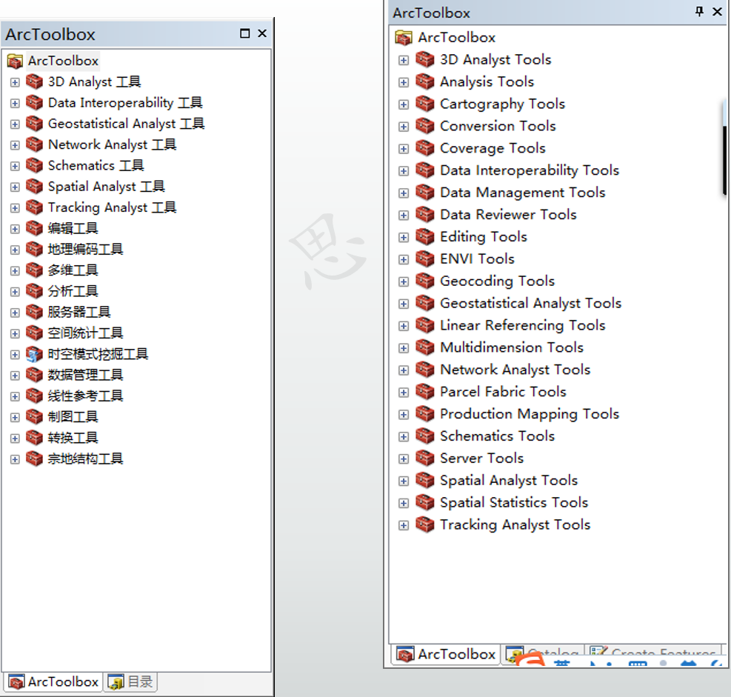Expand the 线性参考工具 node
The height and width of the screenshot is (697, 731).
pyautogui.click(x=15, y=396)
